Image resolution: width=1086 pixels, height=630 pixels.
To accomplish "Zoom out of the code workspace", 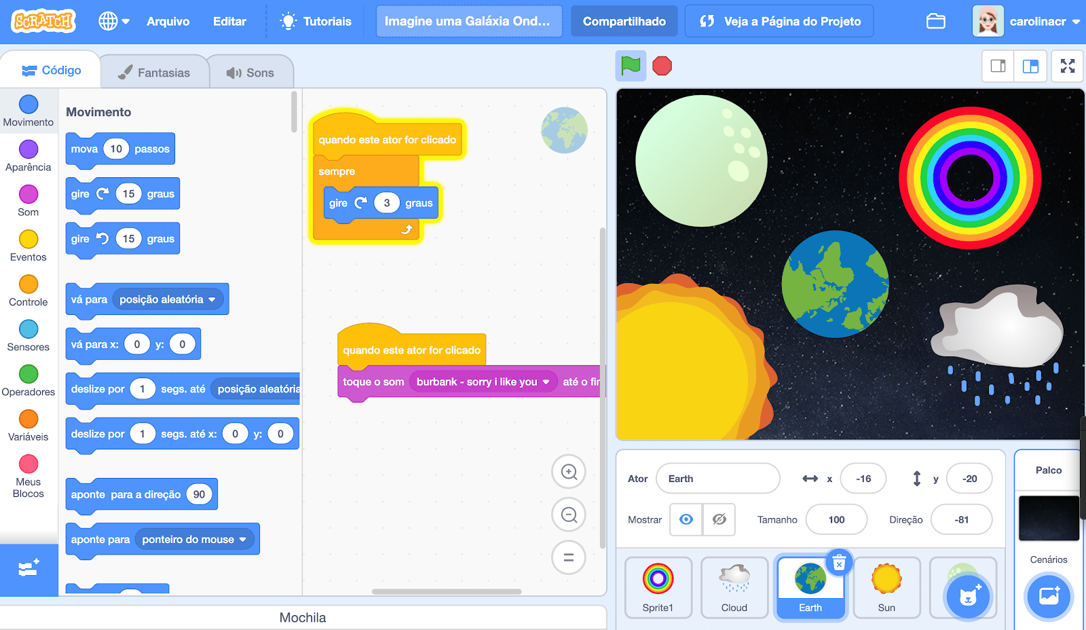I will [x=569, y=515].
